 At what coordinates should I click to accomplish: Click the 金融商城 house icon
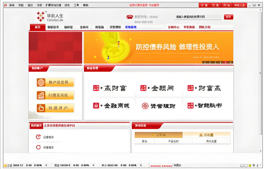coord(96,105)
